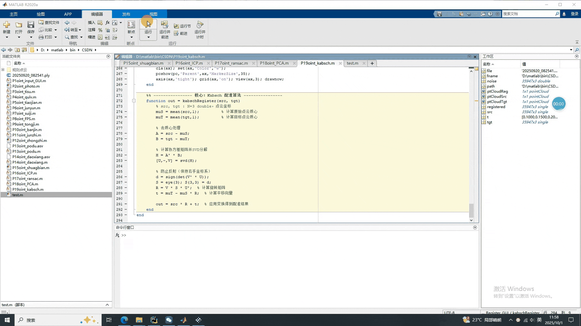
Task: Click the comment percent icon
Action: 100,30
